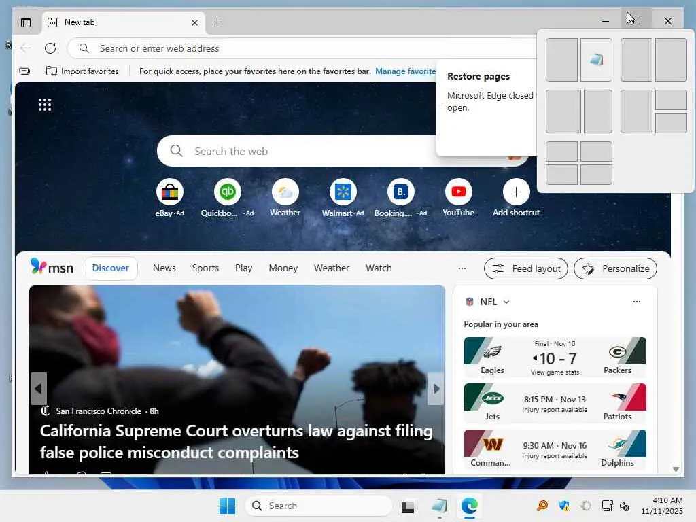This screenshot has width=696, height=522.
Task: Expand more feed categories ellipsis
Action: point(462,268)
